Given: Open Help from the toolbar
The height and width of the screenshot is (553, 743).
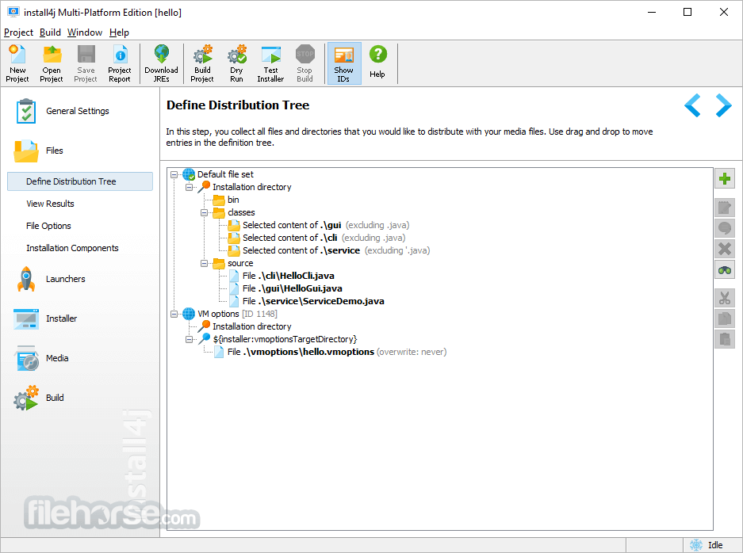Looking at the screenshot, I should pyautogui.click(x=377, y=62).
